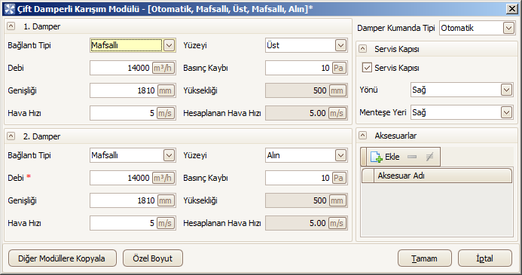
Task: Open the Menteşe Yeri dropdown
Action: pyautogui.click(x=506, y=112)
